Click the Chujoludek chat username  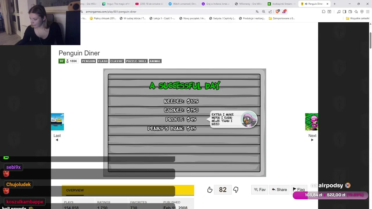[18, 184]
